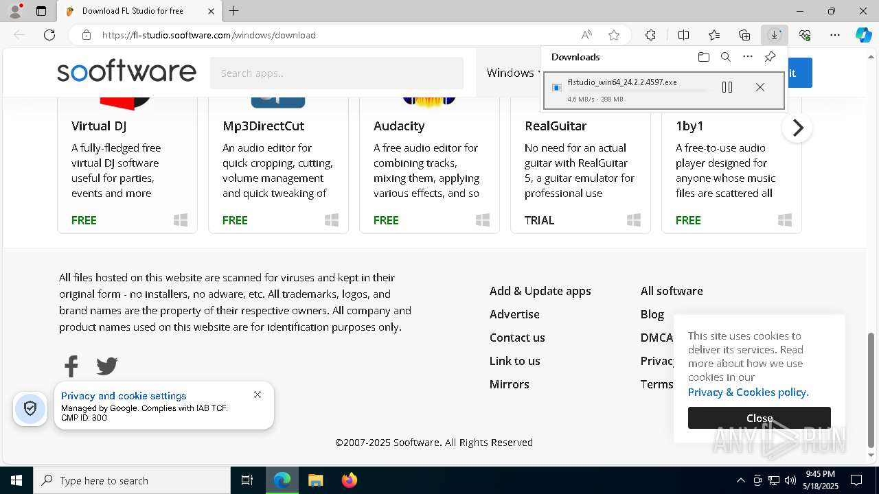Screen dimensions: 879x494
Task: Read the Privacy & Cookies policy
Action: click(749, 392)
